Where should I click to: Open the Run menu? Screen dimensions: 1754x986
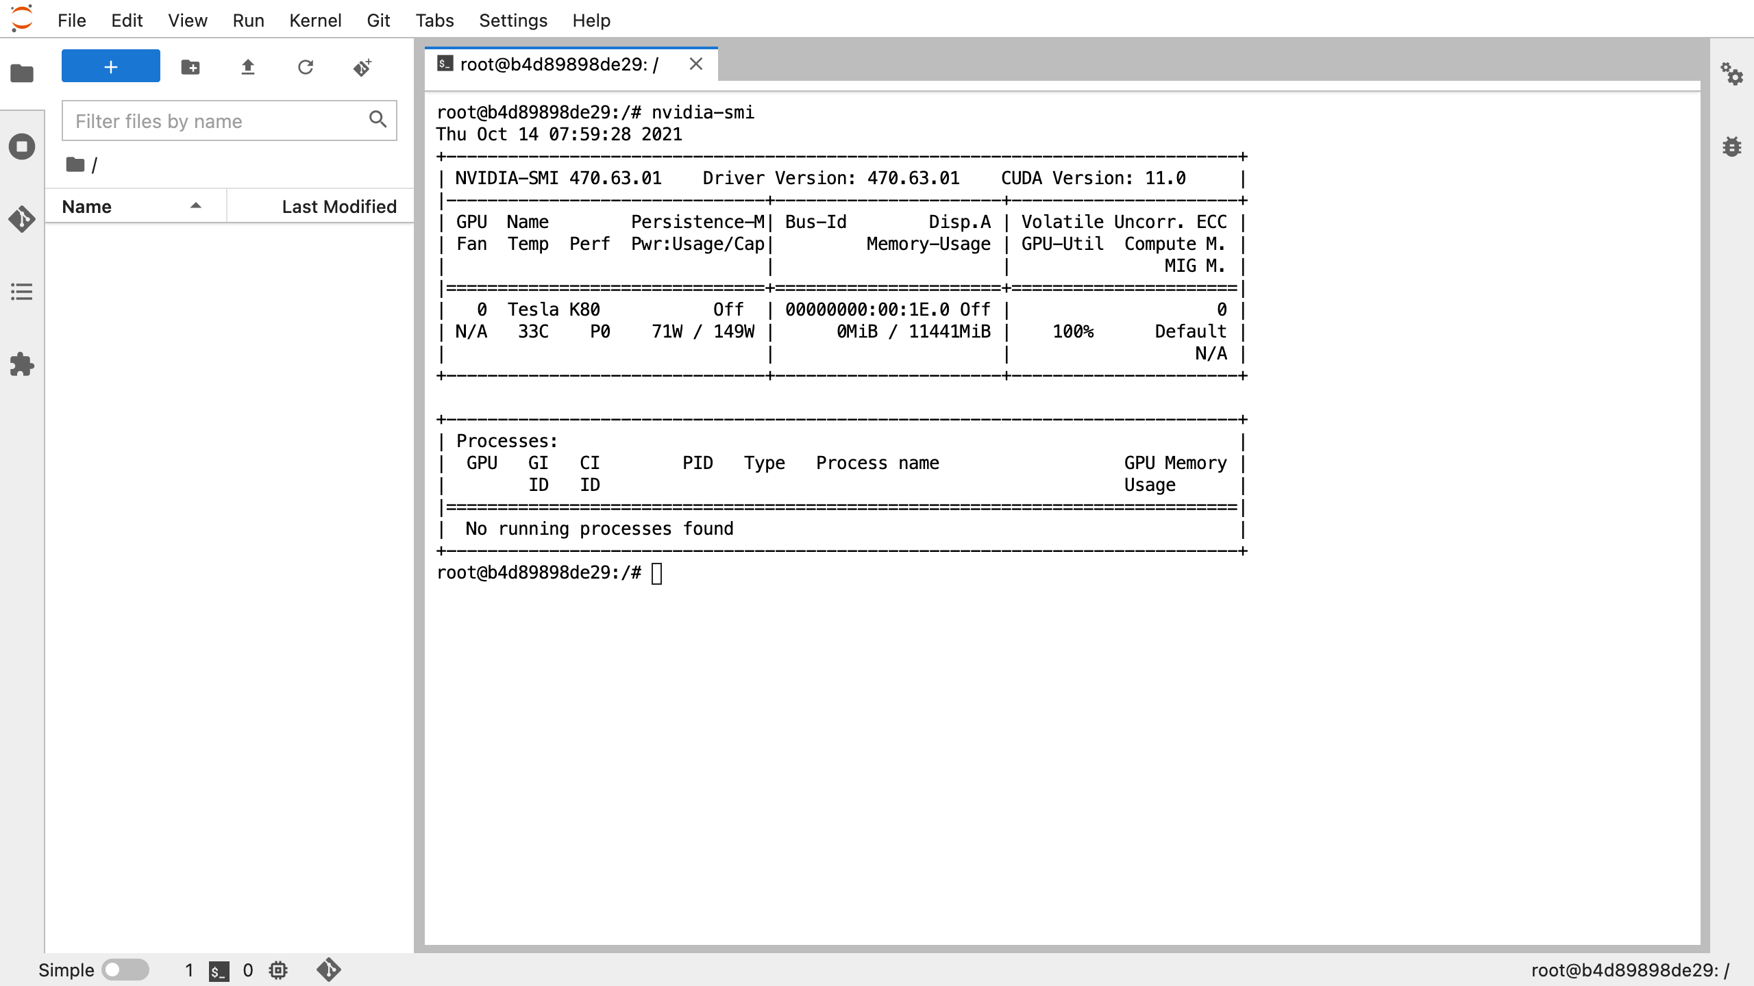point(248,21)
